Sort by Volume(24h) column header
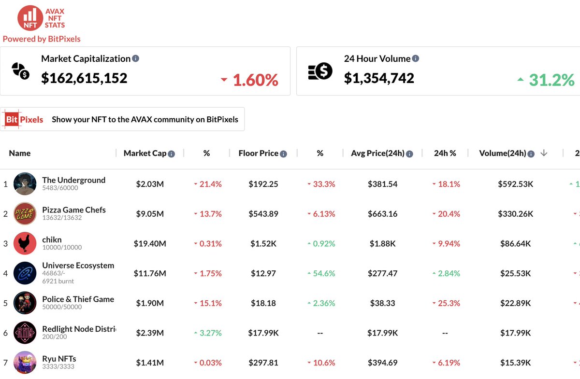The width and height of the screenshot is (580, 379). [503, 153]
